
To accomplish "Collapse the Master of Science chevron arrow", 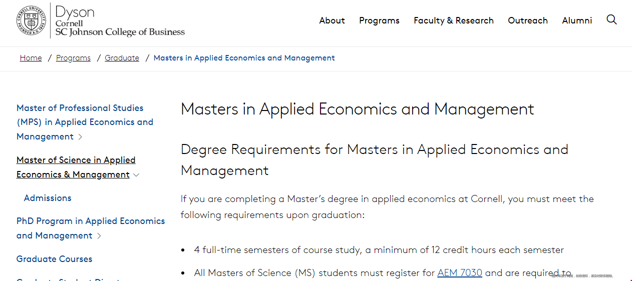I will click(136, 174).
